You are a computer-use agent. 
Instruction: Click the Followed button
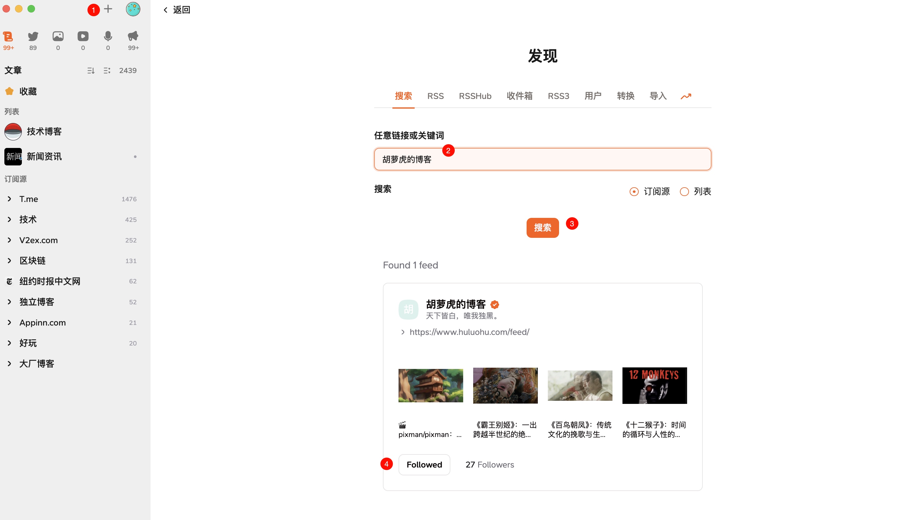pyautogui.click(x=424, y=464)
